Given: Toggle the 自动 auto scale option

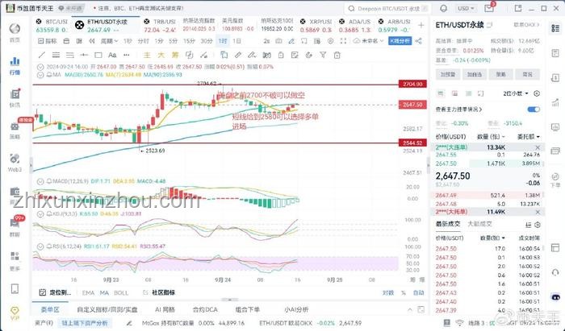Looking at the screenshot, I should point(418,292).
